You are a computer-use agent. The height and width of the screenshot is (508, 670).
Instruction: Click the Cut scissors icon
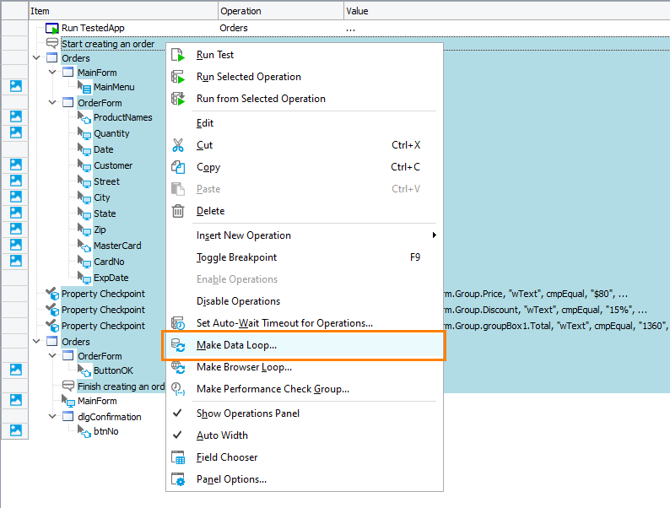coord(178,145)
